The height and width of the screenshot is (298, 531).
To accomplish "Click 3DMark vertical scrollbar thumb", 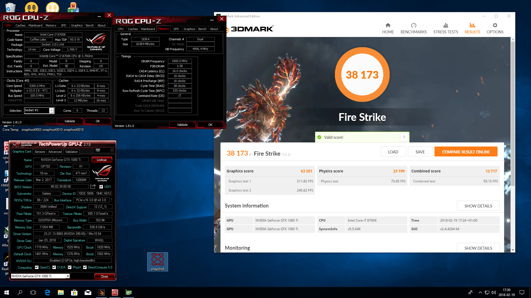I will click(513, 113).
